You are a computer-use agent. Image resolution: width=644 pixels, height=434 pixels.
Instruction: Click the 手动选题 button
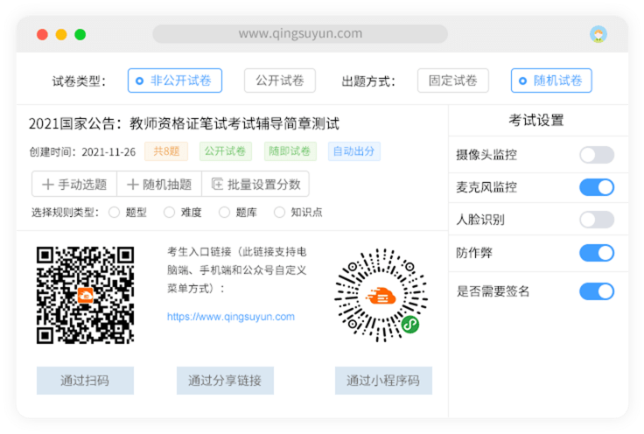pos(74,184)
